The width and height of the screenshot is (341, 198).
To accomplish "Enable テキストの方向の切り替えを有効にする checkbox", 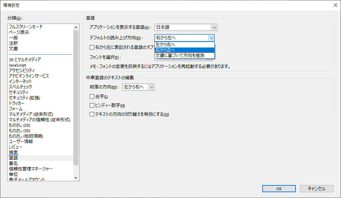I will pyautogui.click(x=92, y=114).
